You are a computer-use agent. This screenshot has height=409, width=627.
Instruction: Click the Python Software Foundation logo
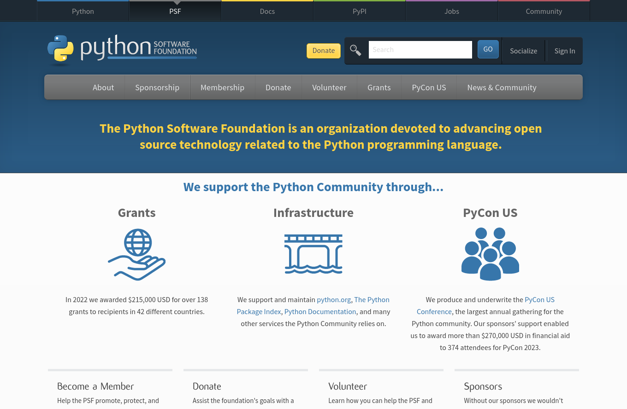click(122, 50)
